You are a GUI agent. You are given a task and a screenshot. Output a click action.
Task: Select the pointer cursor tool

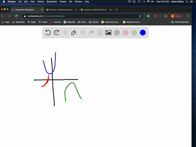65,33
